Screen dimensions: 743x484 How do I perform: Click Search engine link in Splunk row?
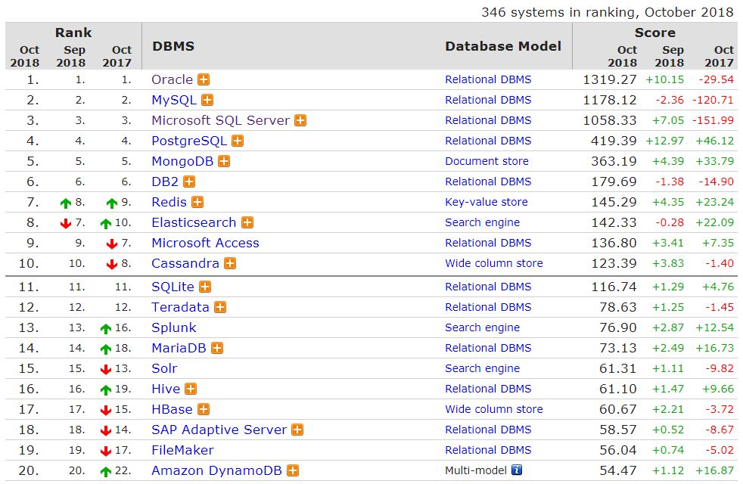[x=483, y=327]
